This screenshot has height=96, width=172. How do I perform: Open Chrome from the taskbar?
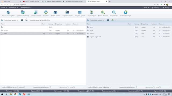(15, 94)
